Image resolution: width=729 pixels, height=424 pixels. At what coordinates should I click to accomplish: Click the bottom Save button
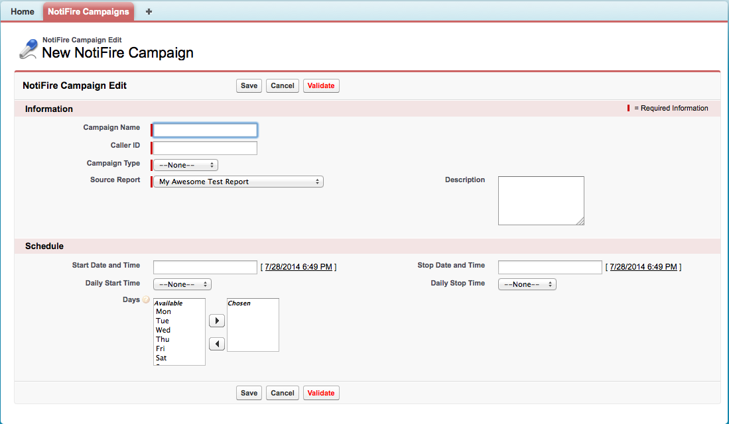pos(249,393)
